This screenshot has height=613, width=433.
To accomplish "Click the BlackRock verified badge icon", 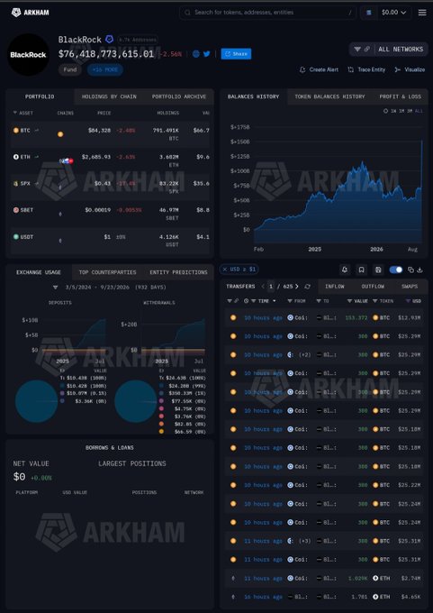I will pos(110,39).
